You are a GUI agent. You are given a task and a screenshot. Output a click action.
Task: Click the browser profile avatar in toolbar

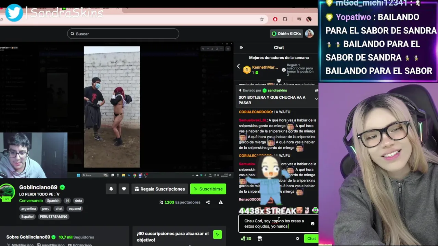(x=309, y=19)
